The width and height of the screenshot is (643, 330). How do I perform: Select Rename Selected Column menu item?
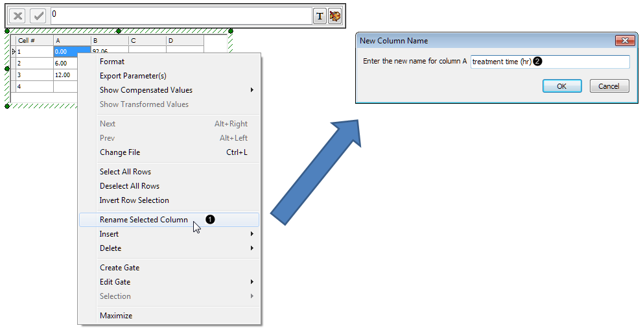pos(144,220)
